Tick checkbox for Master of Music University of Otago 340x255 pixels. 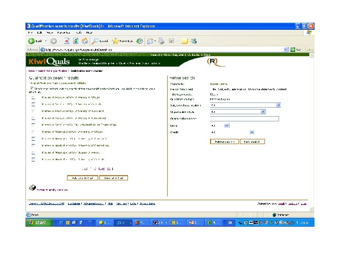[33, 132]
